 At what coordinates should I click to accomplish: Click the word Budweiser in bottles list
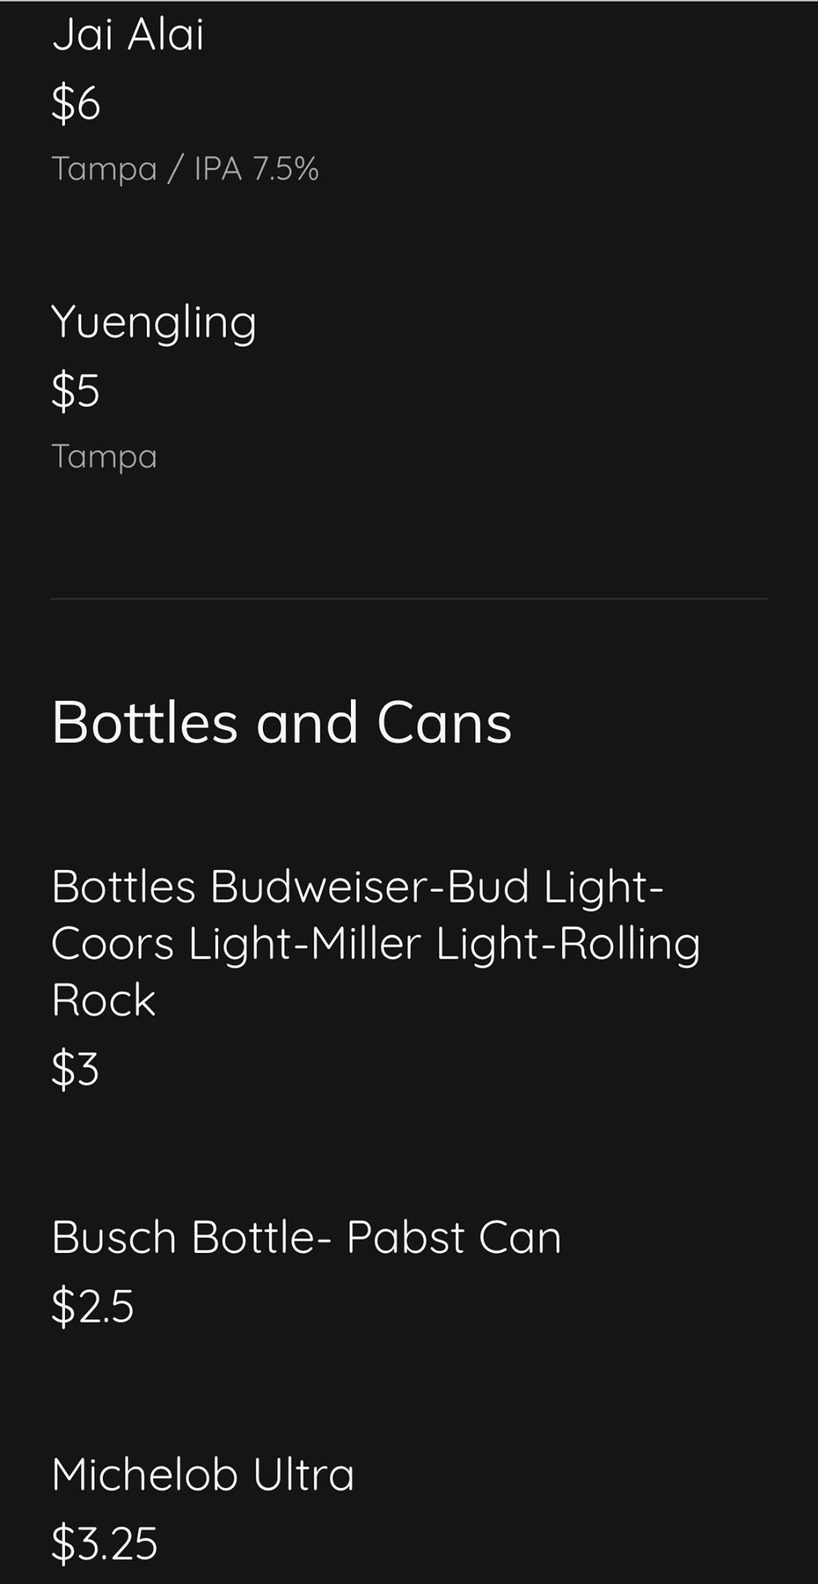pyautogui.click(x=319, y=886)
